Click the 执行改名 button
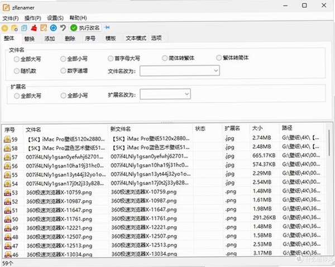The image size is (335, 267). (85, 28)
